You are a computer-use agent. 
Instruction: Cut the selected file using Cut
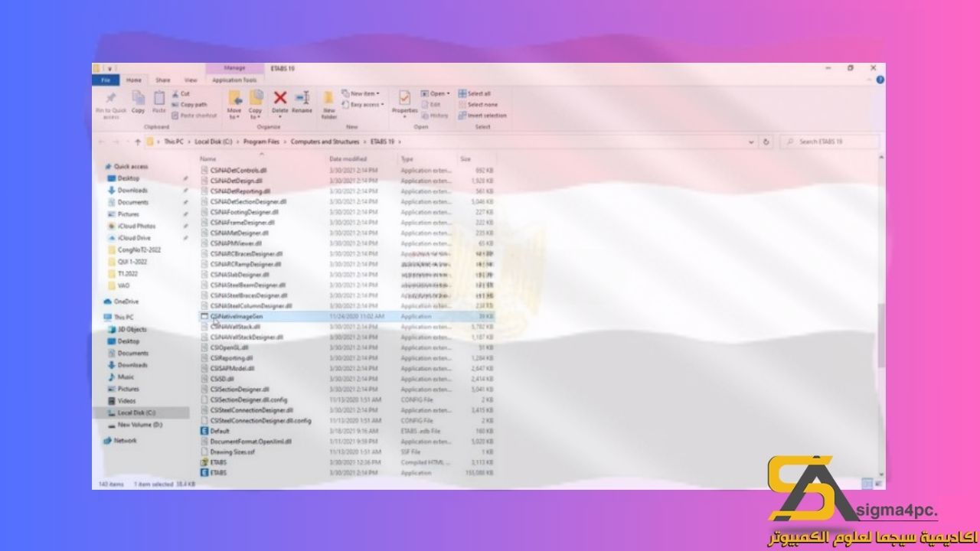point(181,93)
